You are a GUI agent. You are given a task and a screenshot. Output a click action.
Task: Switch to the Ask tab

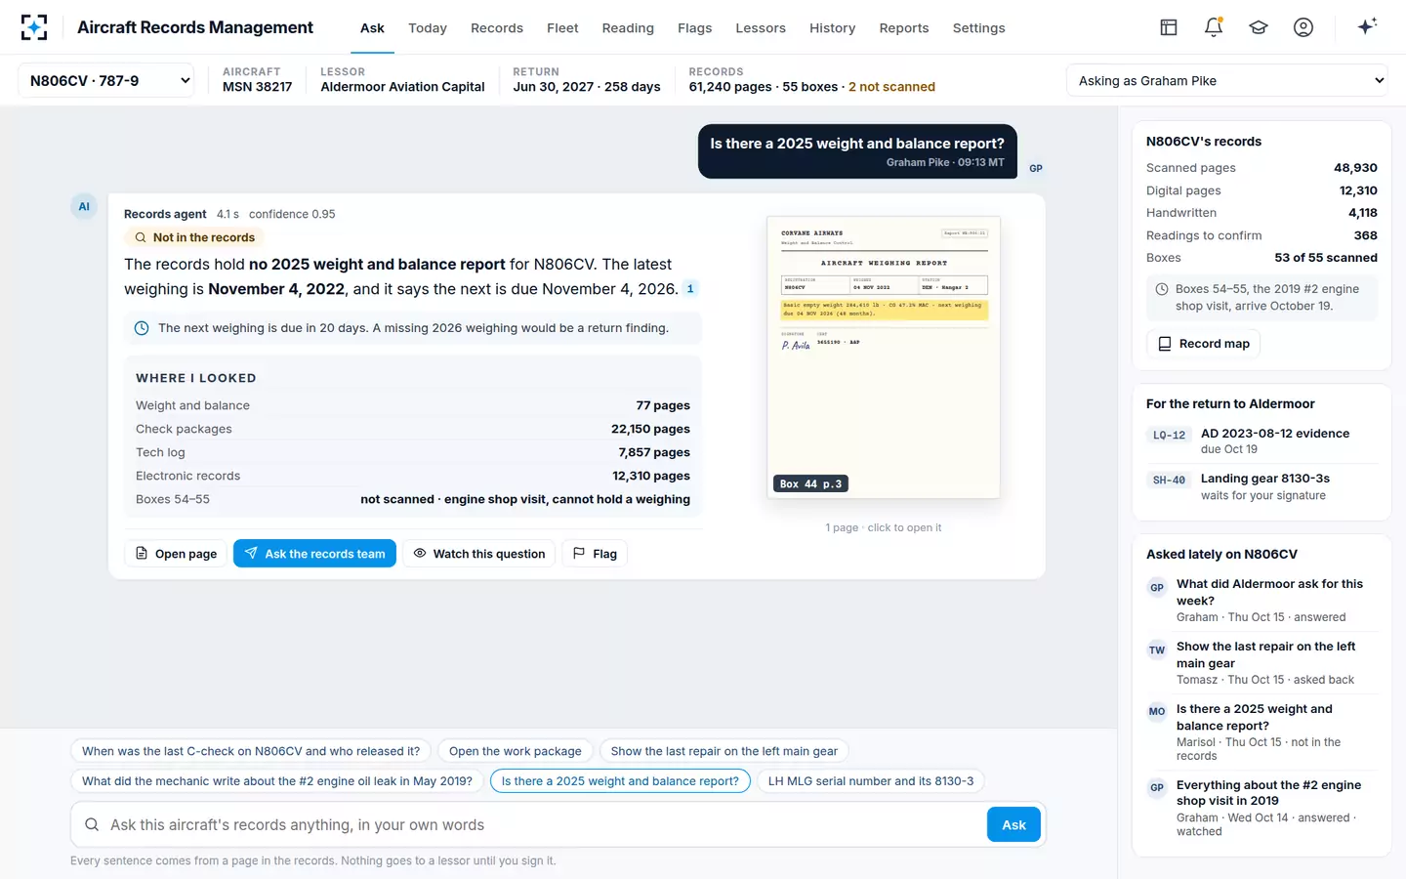372,27
